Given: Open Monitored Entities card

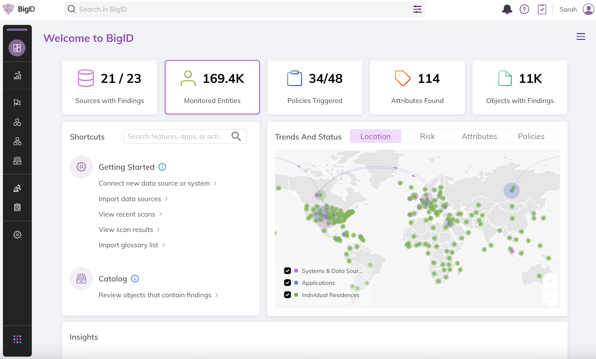Looking at the screenshot, I should coord(212,87).
